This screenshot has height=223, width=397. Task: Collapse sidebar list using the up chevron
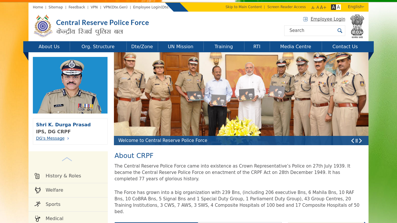tap(67, 159)
